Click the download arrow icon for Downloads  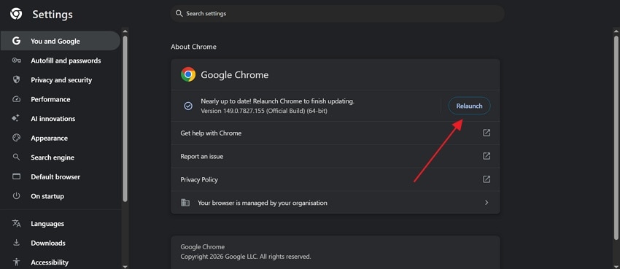[16, 243]
